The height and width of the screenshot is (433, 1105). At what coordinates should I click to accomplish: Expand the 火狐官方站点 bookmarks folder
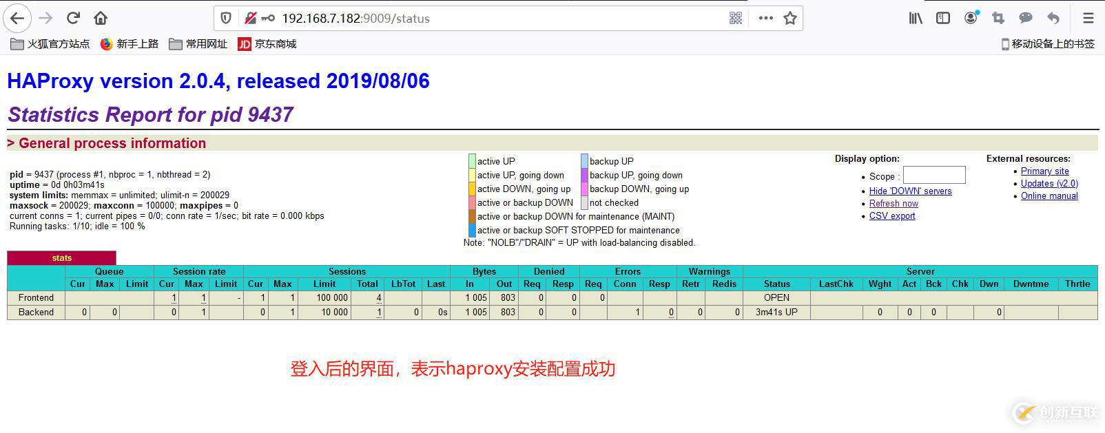point(51,44)
